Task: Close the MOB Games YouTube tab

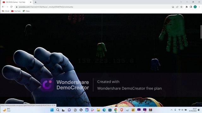Action: tap(31, 2)
